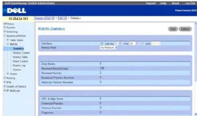Screen dimensions: 197x116
Task: Expand the Switching tree node
Action: [x=5, y=32]
